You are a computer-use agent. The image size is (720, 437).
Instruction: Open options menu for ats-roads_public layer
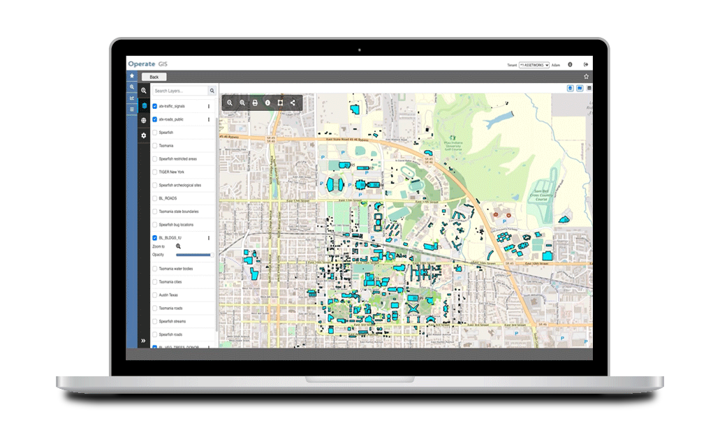tap(208, 119)
